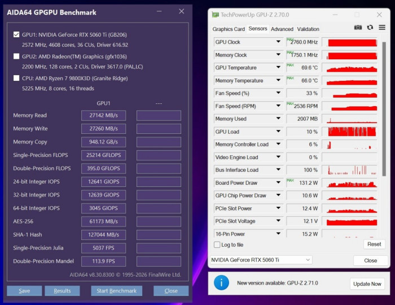Open the GPU Chip Power Draw dropdown
Screen dimensions: 395x305
(x=278, y=195)
